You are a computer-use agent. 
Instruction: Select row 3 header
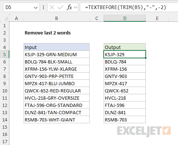(5, 40)
